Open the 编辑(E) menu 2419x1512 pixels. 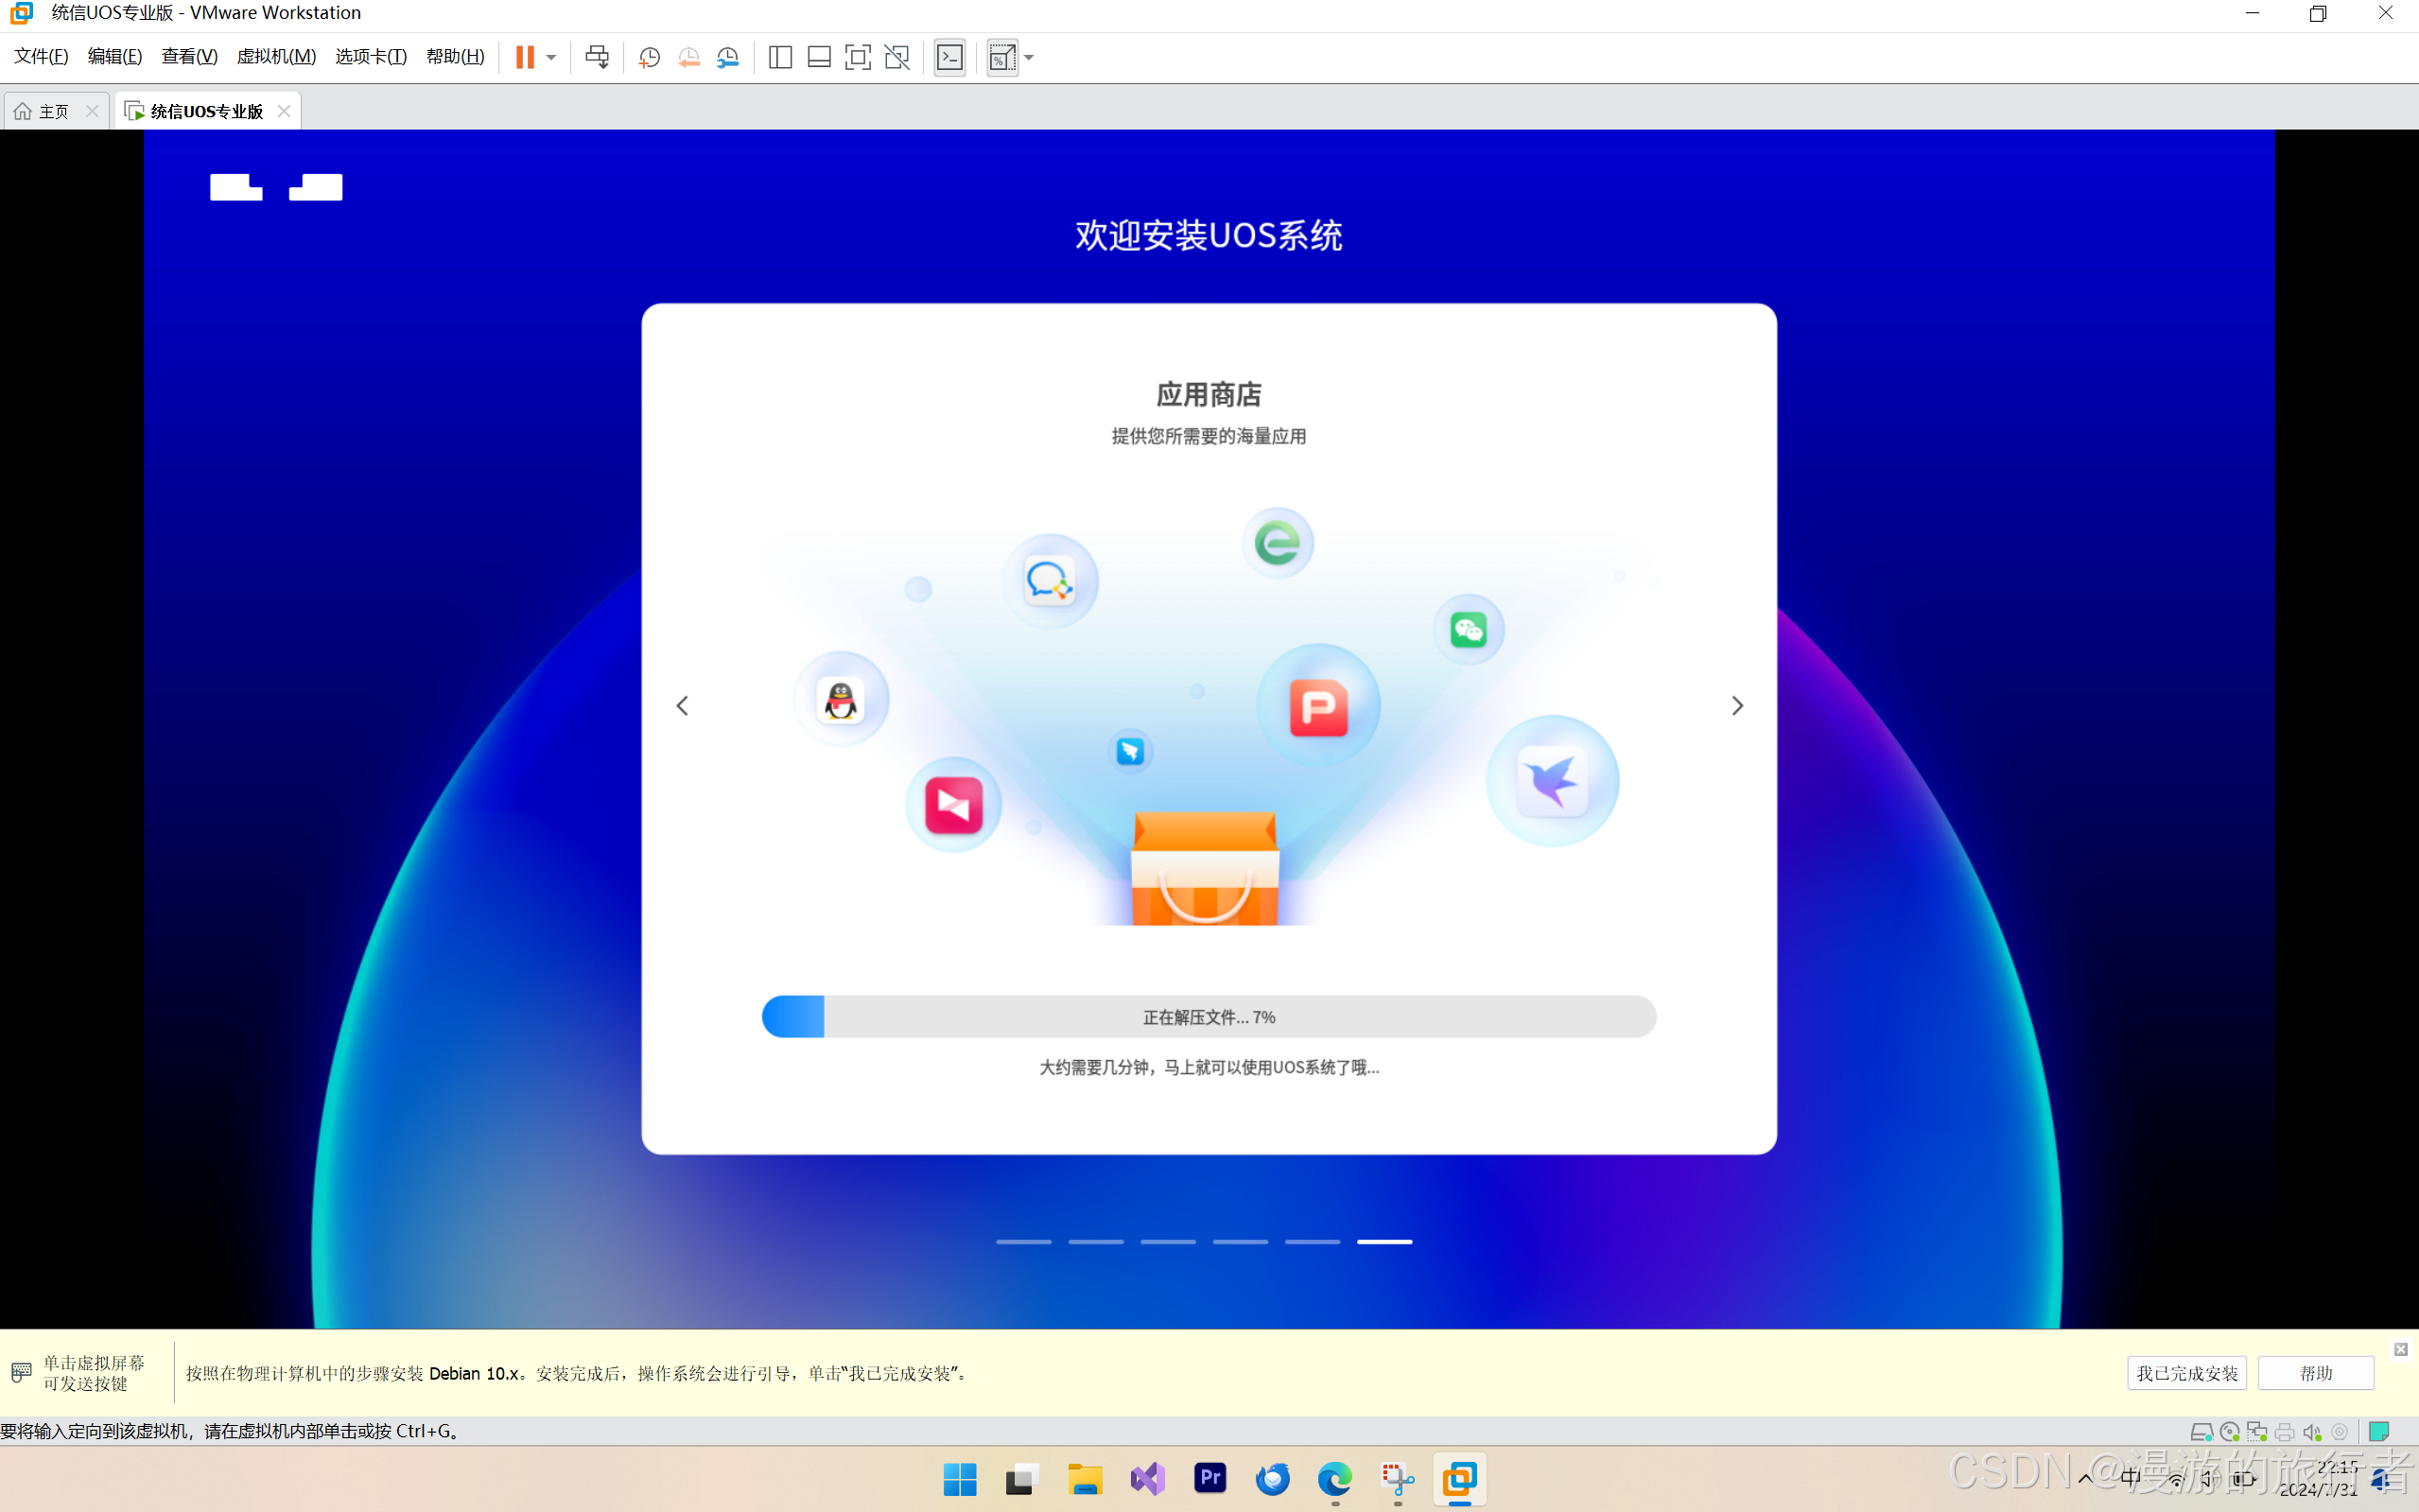pos(115,57)
